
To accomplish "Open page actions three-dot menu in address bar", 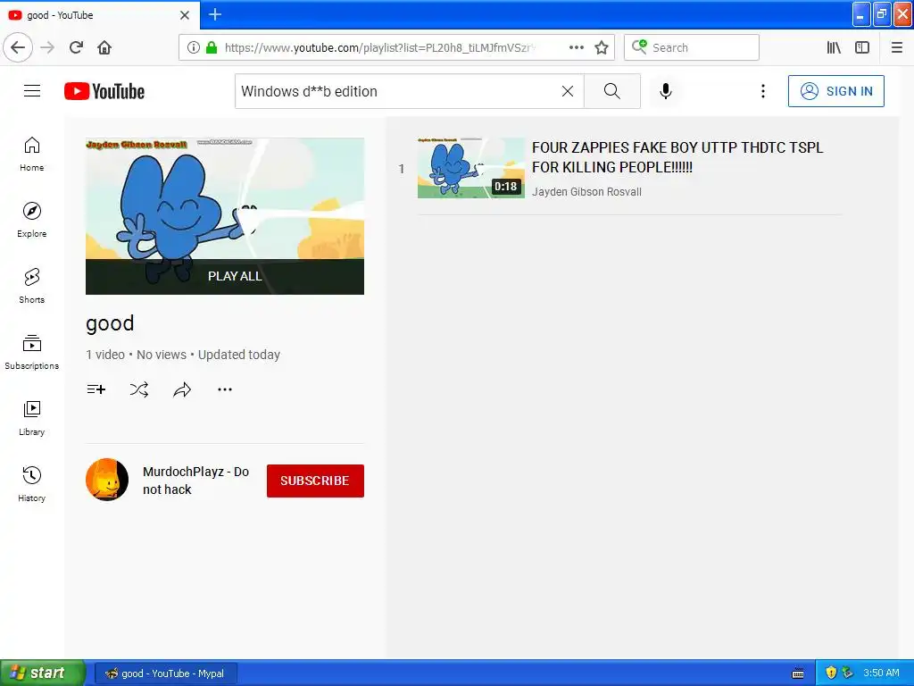I will point(577,47).
